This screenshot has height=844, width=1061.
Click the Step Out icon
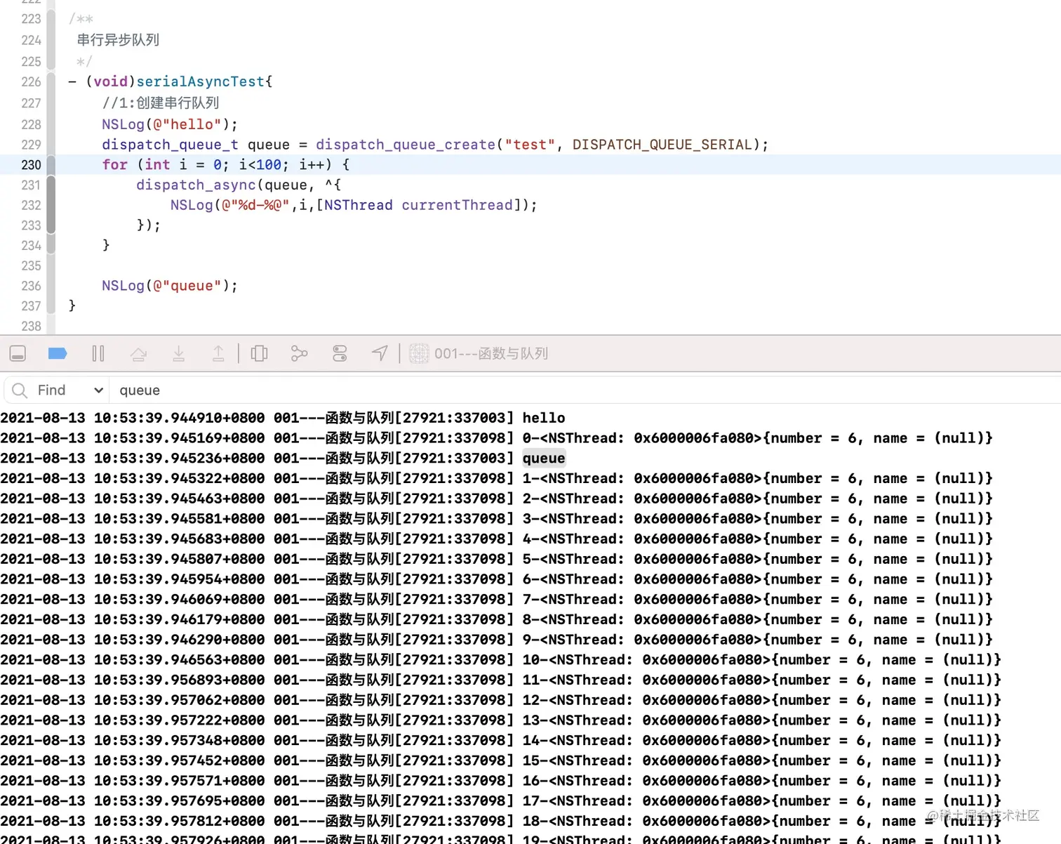(x=218, y=353)
